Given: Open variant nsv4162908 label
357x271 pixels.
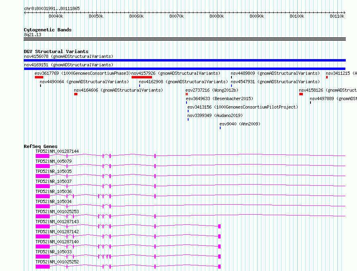Looking at the screenshot, I should tap(183, 82).
